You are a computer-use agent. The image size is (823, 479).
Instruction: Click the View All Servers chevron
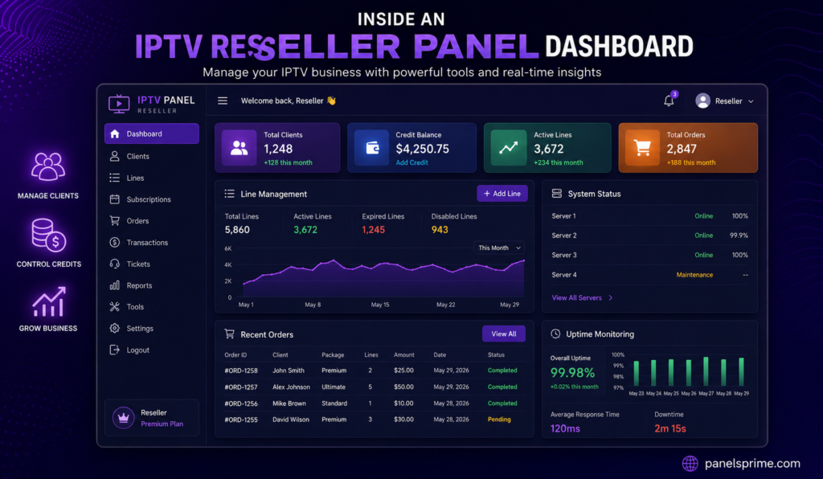pos(611,298)
